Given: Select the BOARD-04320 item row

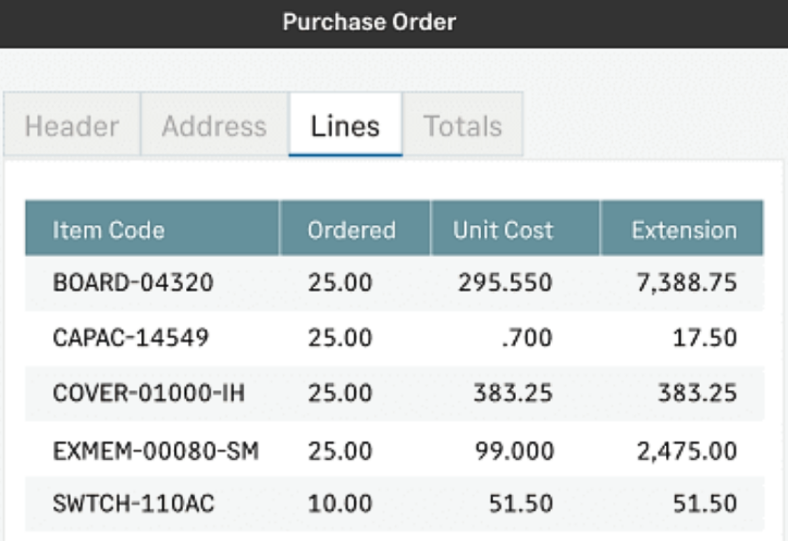Looking at the screenshot, I should coord(394,283).
